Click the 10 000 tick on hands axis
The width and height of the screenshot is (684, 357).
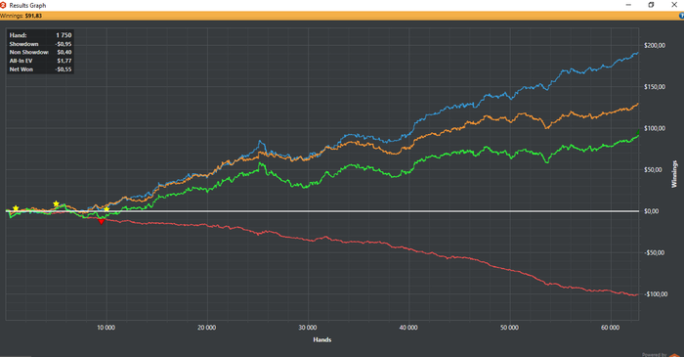106,328
